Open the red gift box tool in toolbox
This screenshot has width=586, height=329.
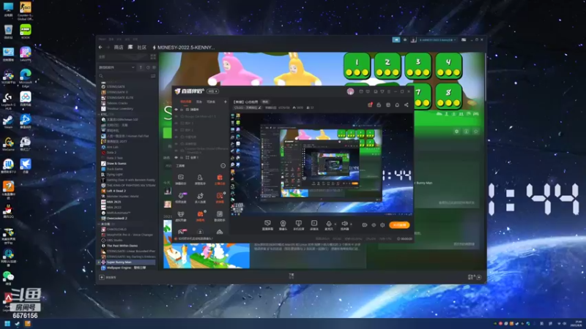click(x=220, y=179)
